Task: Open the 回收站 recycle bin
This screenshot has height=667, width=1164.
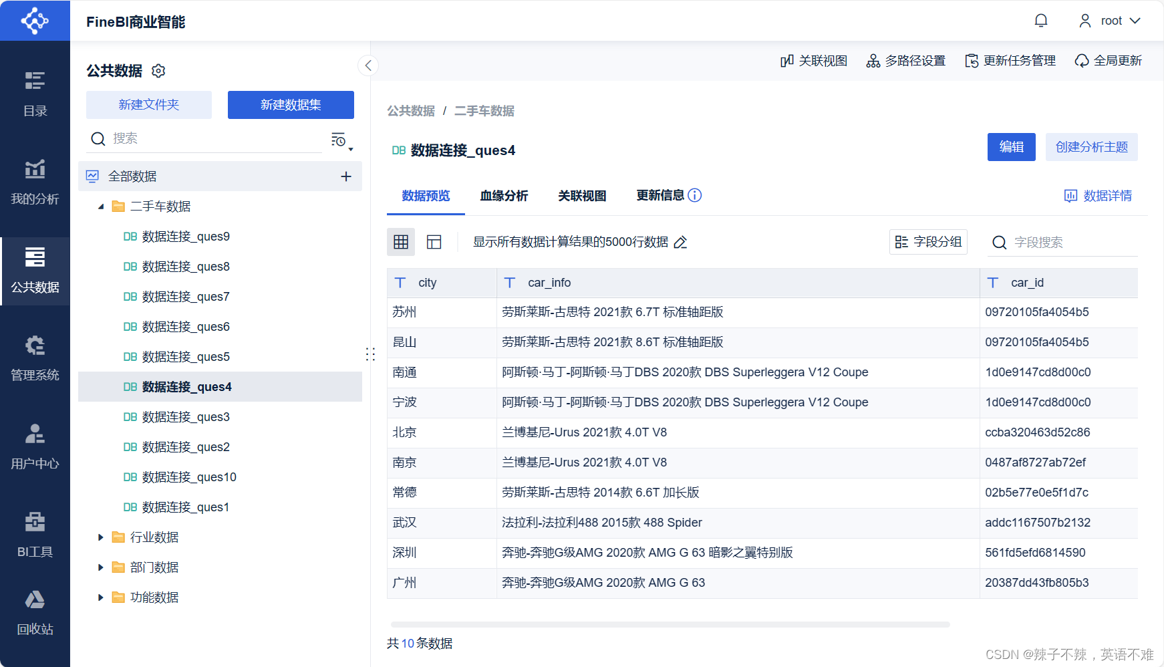Action: (35, 612)
